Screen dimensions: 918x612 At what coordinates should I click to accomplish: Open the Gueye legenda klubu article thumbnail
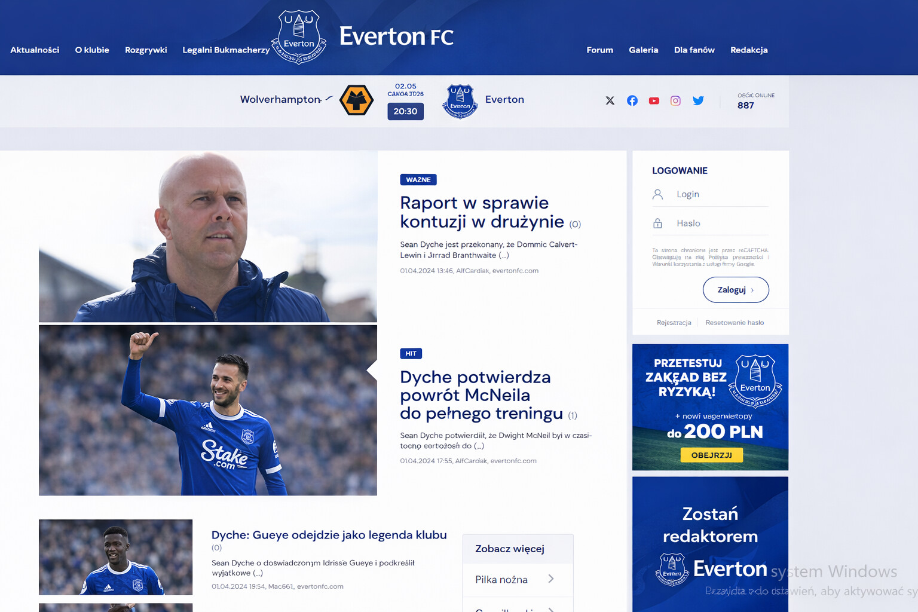(x=116, y=557)
